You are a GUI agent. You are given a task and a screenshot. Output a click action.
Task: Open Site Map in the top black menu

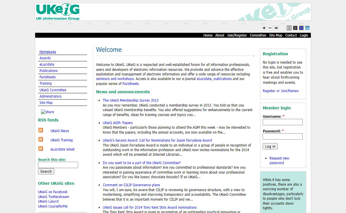coord(276,35)
